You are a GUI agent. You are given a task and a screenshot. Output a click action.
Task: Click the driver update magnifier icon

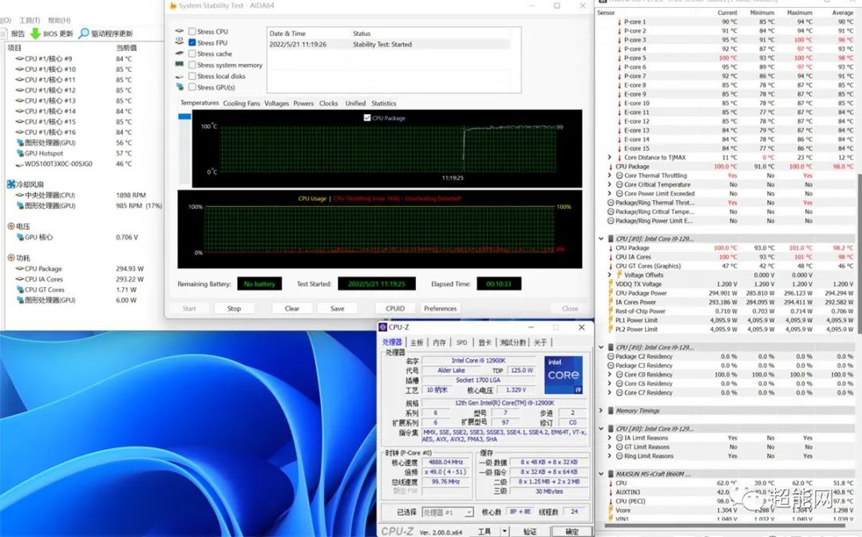pos(84,34)
